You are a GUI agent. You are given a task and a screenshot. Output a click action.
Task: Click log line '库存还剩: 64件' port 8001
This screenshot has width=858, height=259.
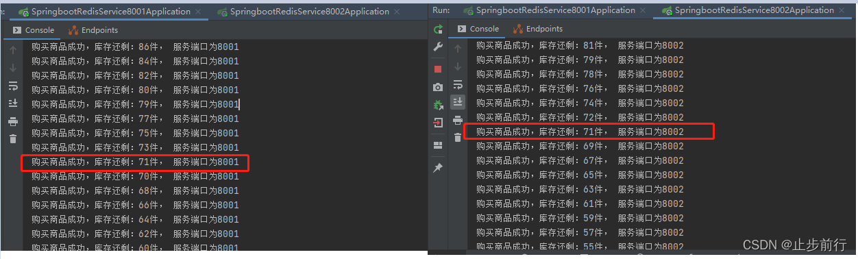(x=135, y=219)
